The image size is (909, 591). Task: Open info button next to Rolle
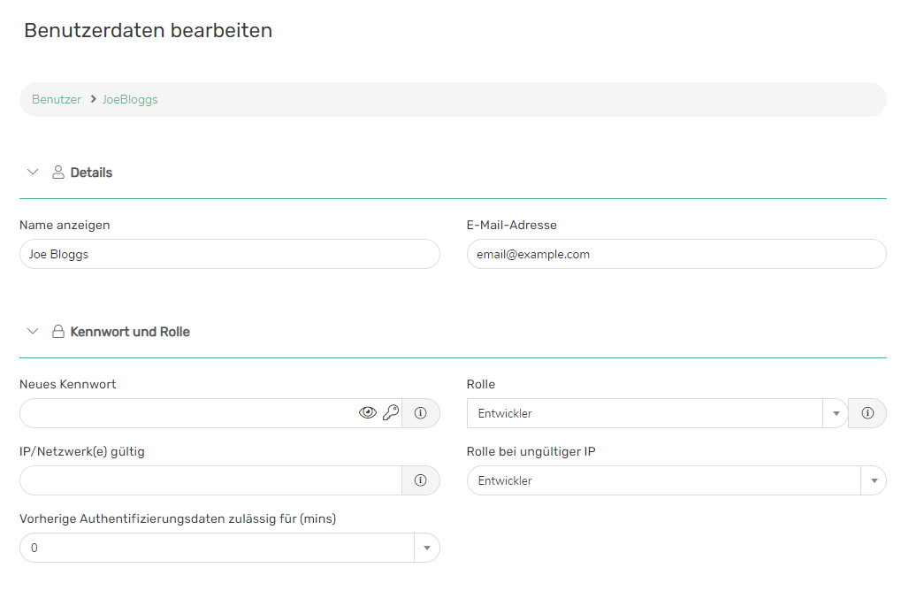click(x=867, y=413)
